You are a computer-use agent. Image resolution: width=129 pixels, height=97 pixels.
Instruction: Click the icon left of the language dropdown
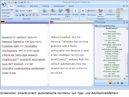pos(17,11)
